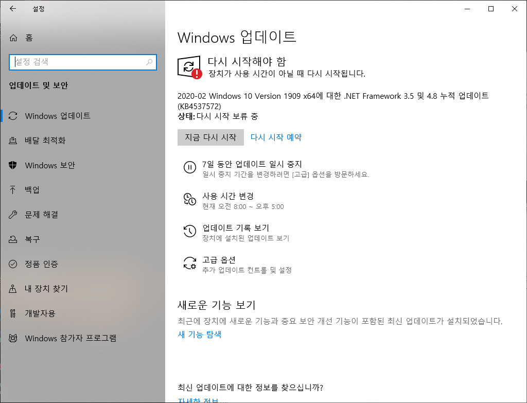This screenshot has width=527, height=403.
Task: Open the home (홈) icon
Action: click(13, 38)
